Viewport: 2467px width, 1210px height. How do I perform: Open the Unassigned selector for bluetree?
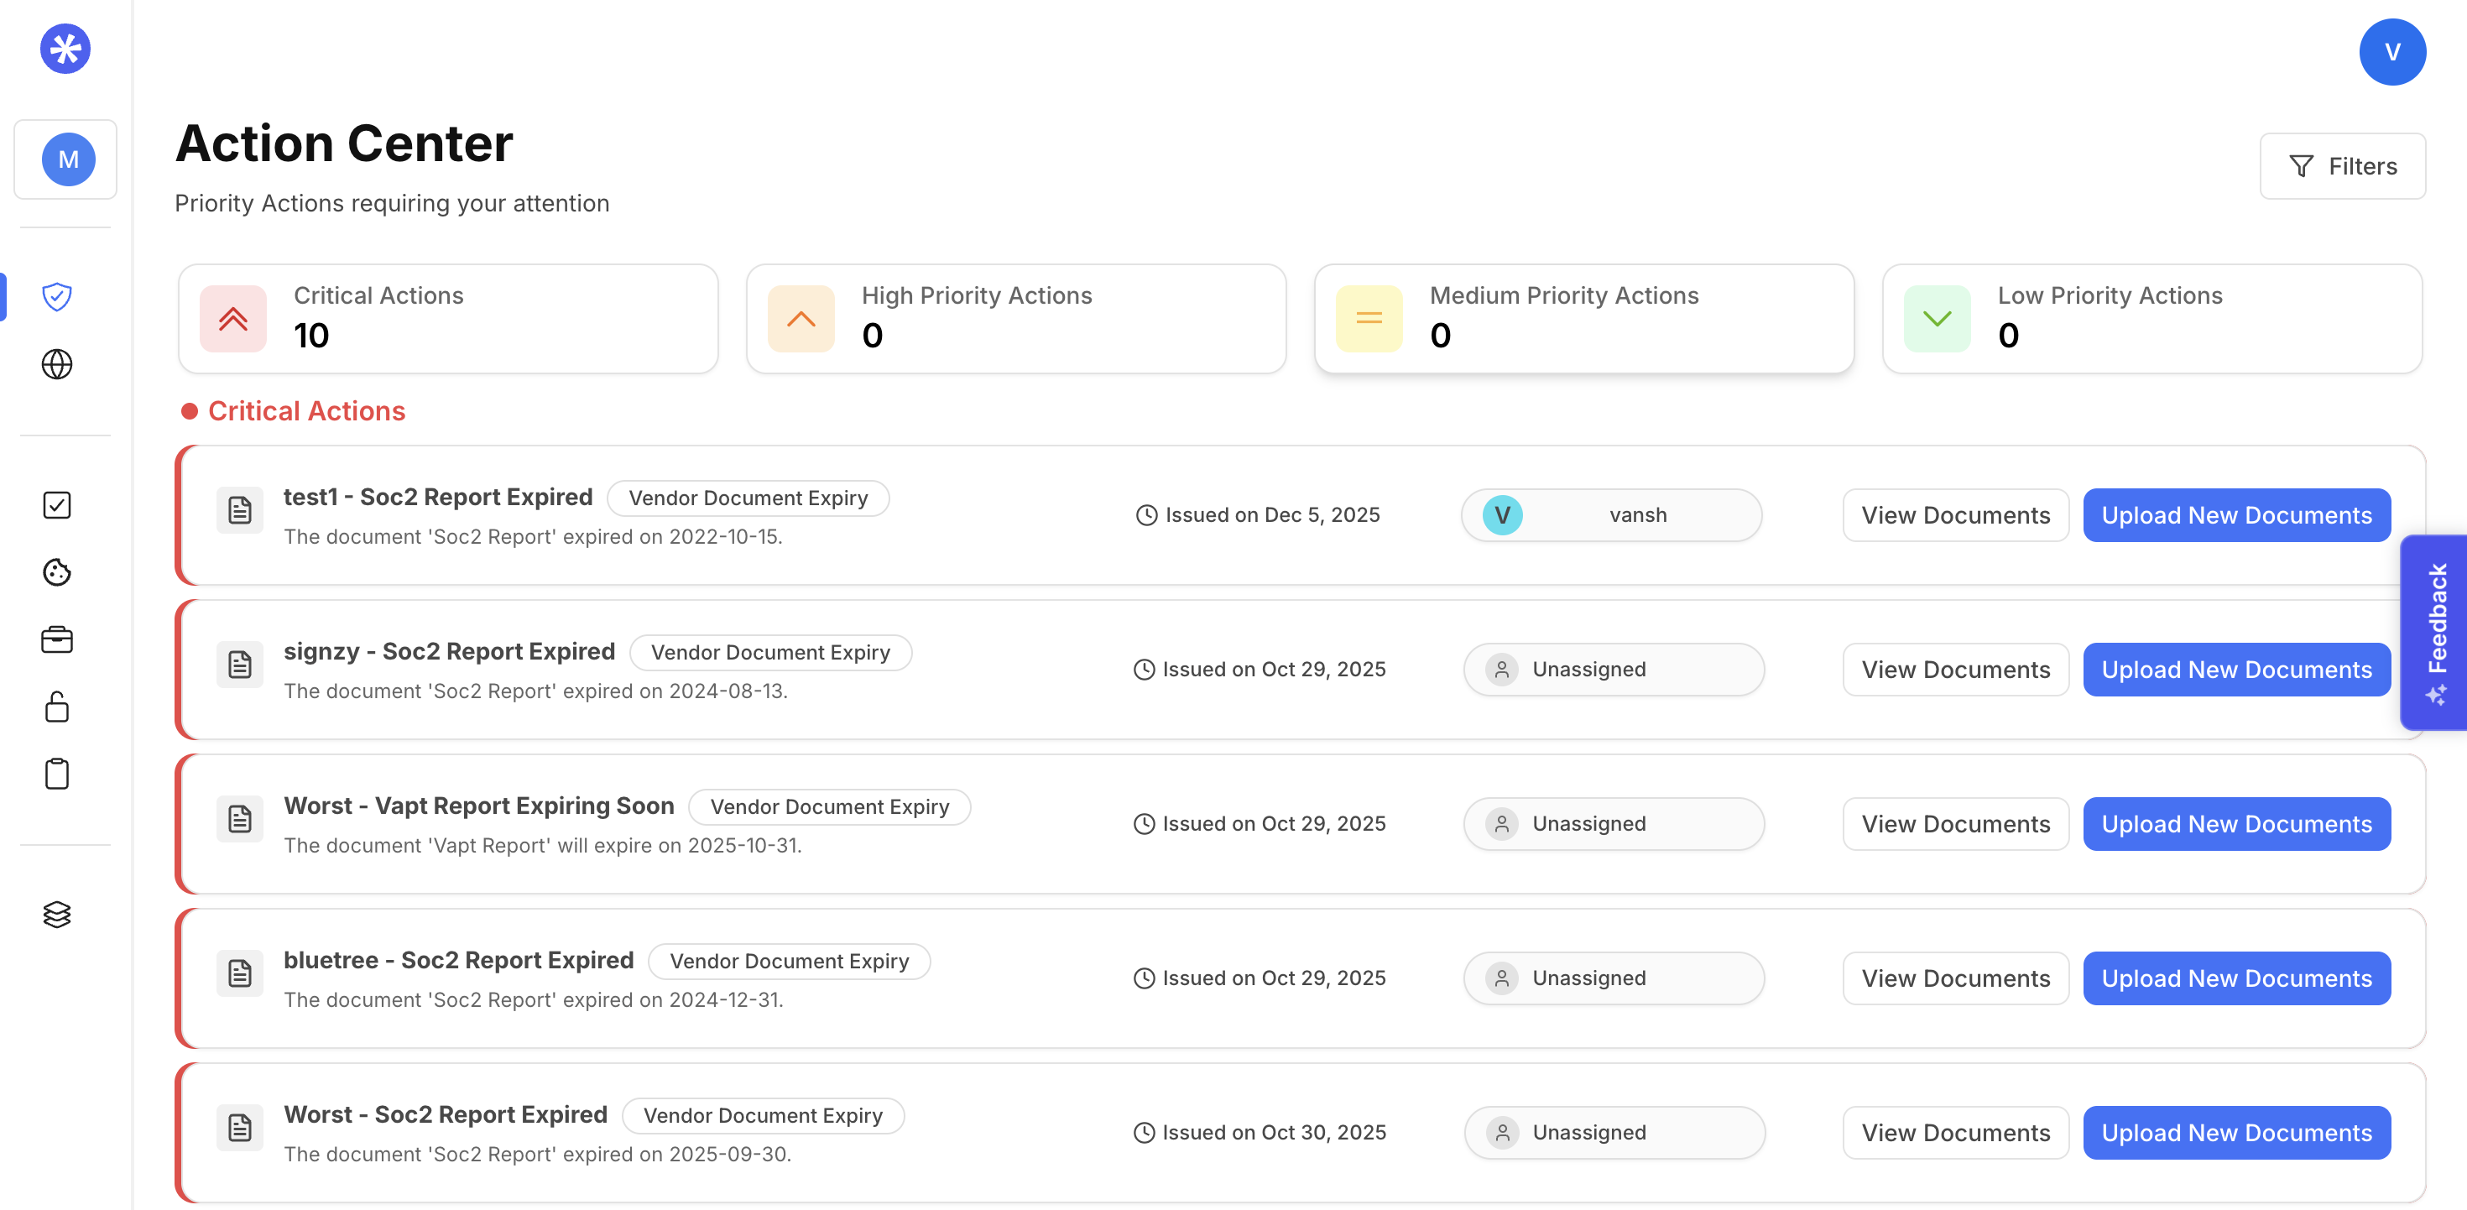click(1613, 978)
